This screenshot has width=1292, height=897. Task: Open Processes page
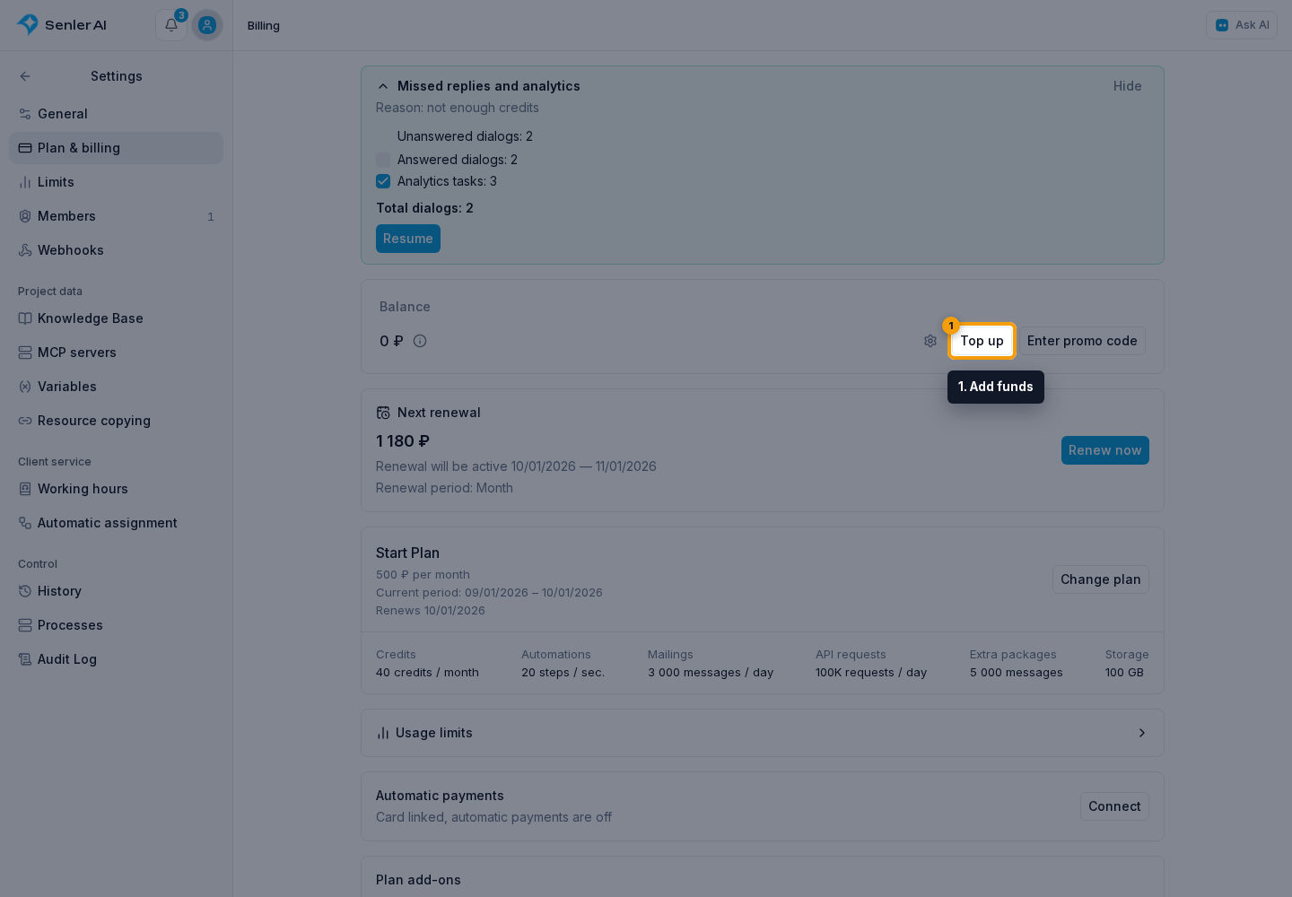[116, 625]
